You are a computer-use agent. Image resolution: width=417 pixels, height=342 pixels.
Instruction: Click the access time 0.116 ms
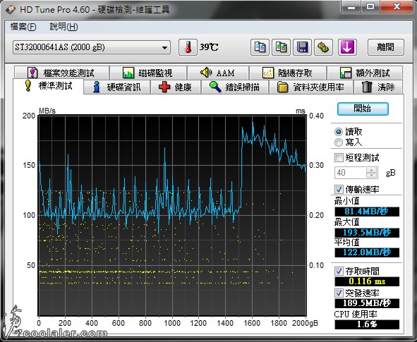[367, 281]
